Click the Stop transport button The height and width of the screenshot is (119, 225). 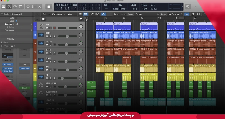pyautogui.click(x=49, y=7)
